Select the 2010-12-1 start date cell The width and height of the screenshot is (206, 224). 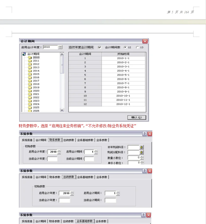point(123,104)
